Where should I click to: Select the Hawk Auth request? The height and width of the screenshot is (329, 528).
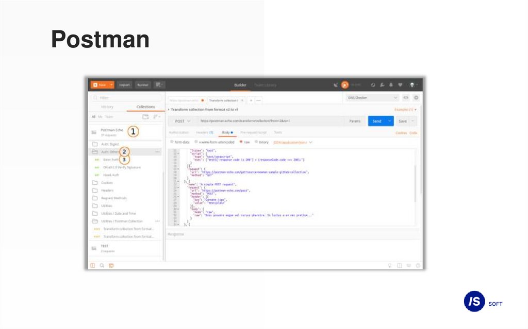(111, 175)
